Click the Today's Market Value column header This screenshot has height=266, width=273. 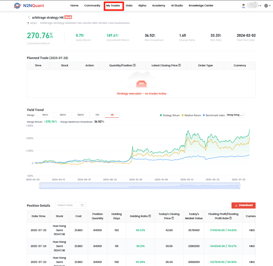[x=194, y=216]
